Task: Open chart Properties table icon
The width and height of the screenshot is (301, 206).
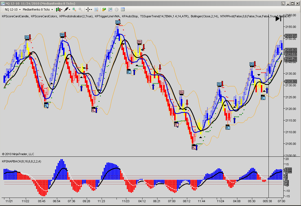Action: coord(123,9)
